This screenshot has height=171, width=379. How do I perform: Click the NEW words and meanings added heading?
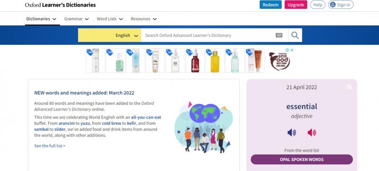pos(84,93)
